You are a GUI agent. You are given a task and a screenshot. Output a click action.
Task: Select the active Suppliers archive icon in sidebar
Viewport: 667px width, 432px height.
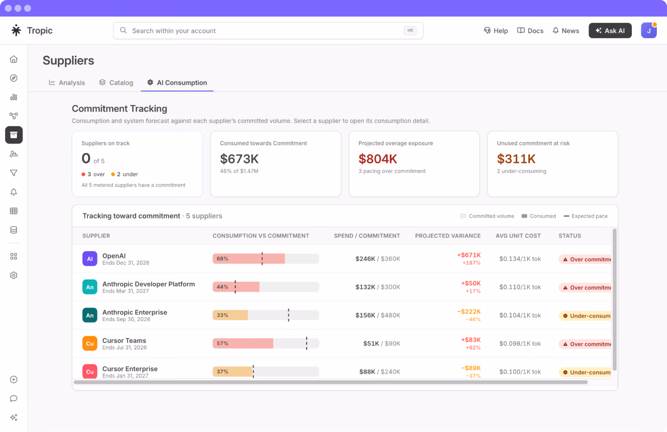click(x=14, y=135)
